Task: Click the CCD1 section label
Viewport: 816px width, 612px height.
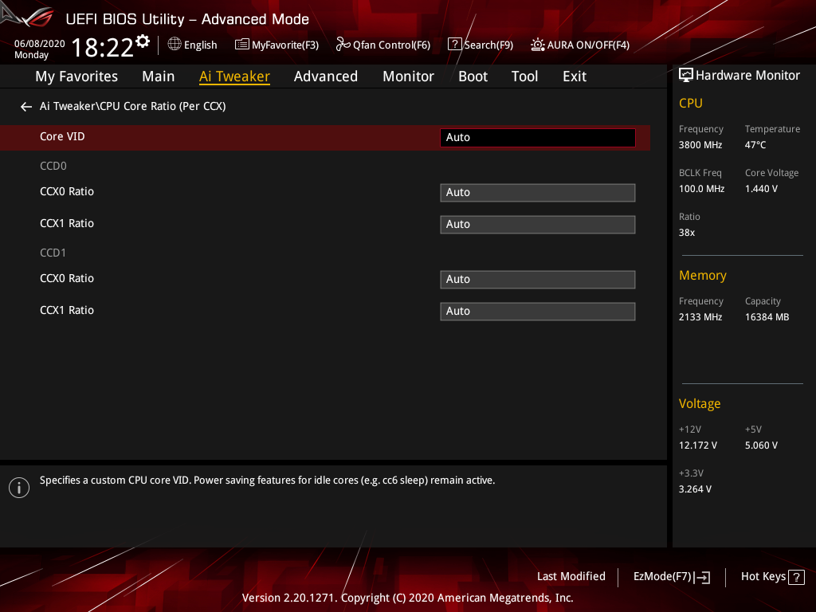Action: (x=53, y=253)
